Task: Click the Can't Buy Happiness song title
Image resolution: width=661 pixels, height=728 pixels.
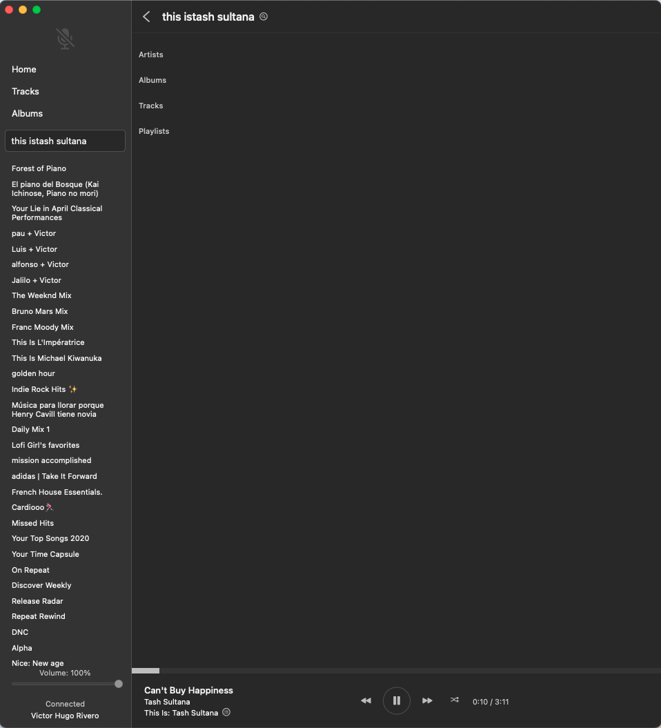Action: tap(188, 691)
